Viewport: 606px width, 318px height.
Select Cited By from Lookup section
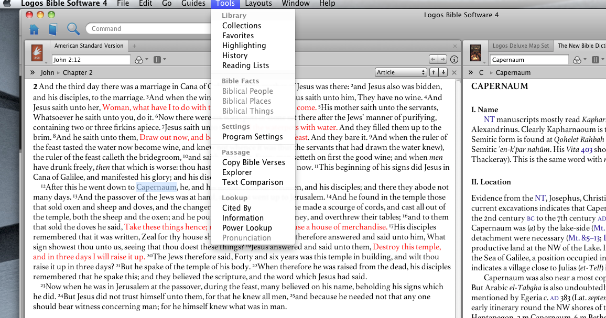pos(236,208)
